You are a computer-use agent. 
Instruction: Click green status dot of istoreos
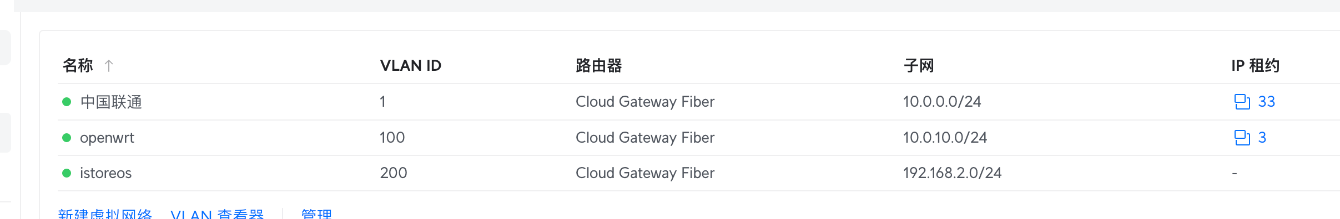[x=67, y=173]
